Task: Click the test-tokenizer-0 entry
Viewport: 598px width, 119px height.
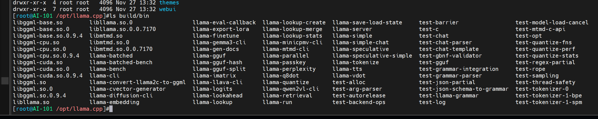Action: pyautogui.click(x=542, y=89)
